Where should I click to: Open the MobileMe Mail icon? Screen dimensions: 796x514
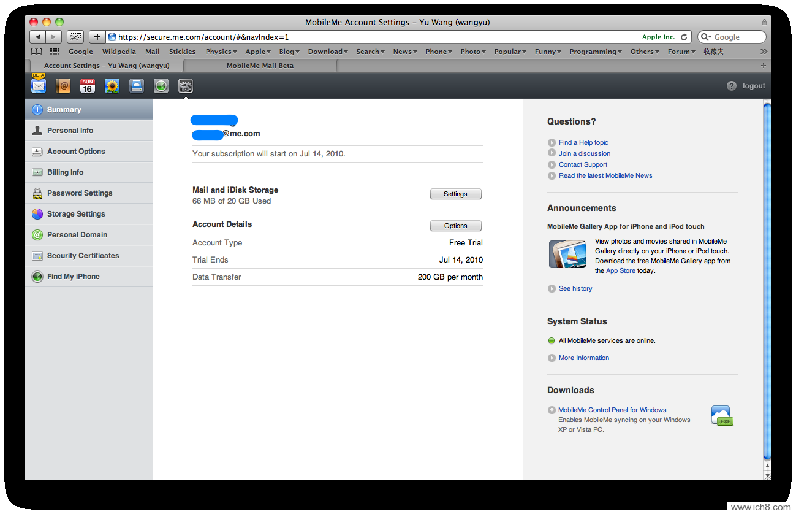click(x=39, y=86)
